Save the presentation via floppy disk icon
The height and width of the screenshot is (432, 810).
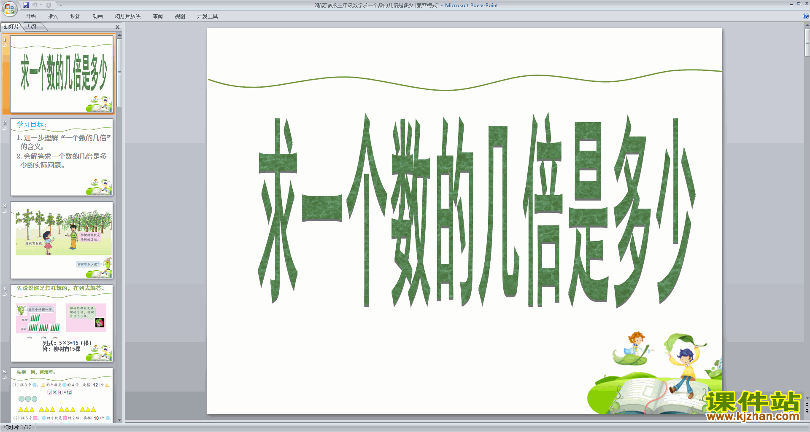[x=26, y=5]
